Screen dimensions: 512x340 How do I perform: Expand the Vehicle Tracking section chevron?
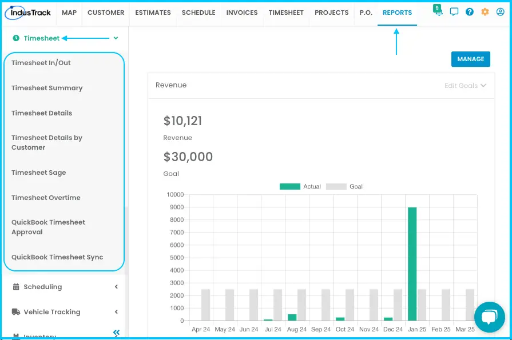click(x=116, y=312)
